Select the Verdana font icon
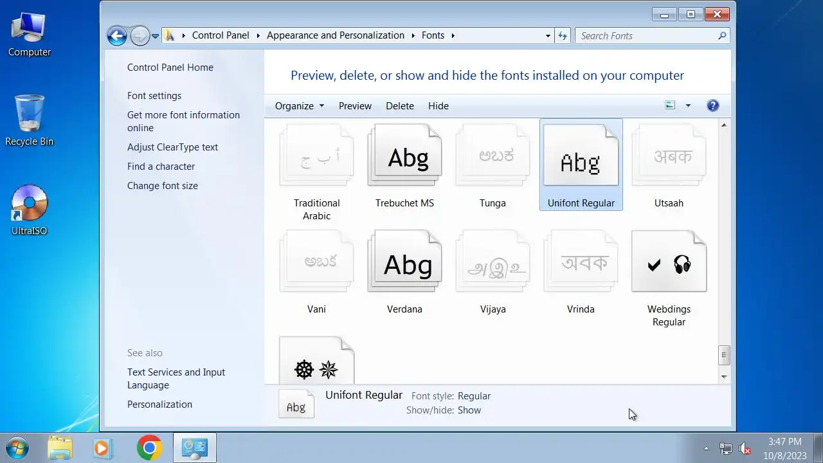The width and height of the screenshot is (823, 463). coord(404,262)
